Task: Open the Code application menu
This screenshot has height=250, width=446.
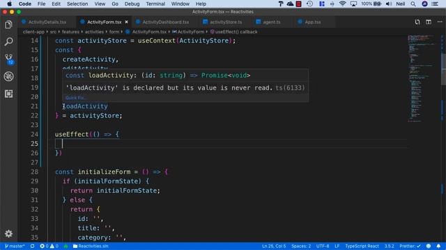Action: pos(25,3)
